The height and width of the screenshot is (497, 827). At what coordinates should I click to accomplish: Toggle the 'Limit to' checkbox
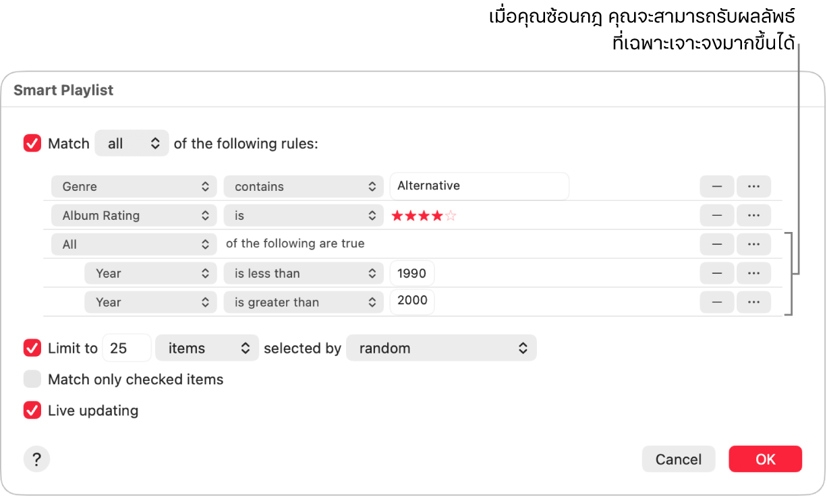32,348
